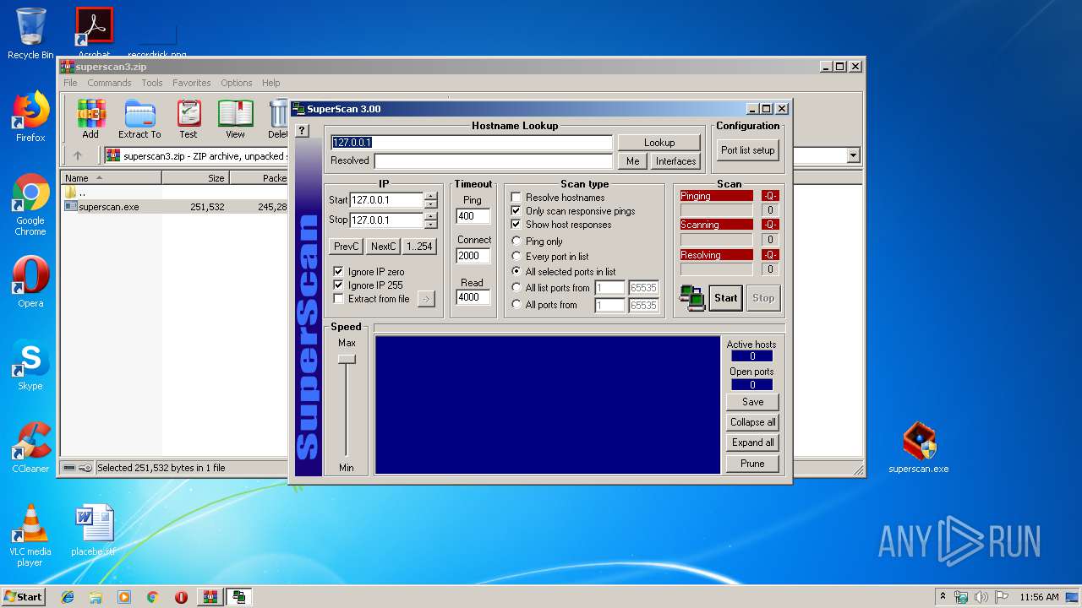Viewport: 1082px width, 608px height.
Task: Click the View toolbar icon in WinRAR
Action: click(235, 118)
